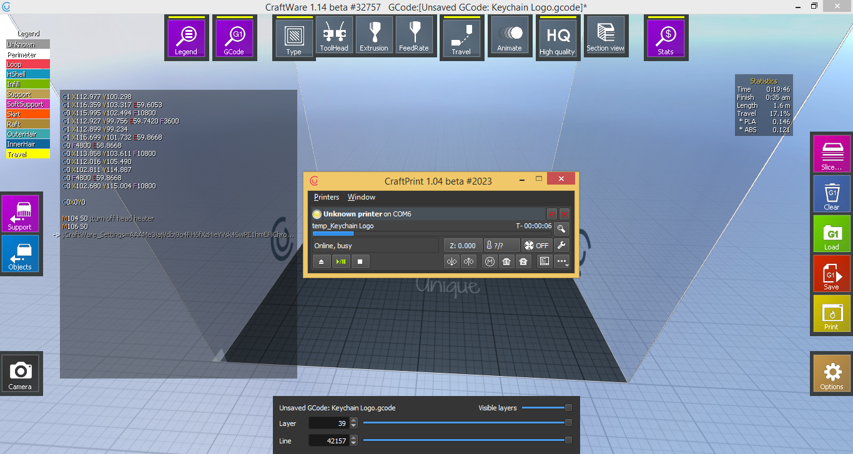The image size is (853, 454).
Task: Open the Objects panel
Action: (x=20, y=254)
